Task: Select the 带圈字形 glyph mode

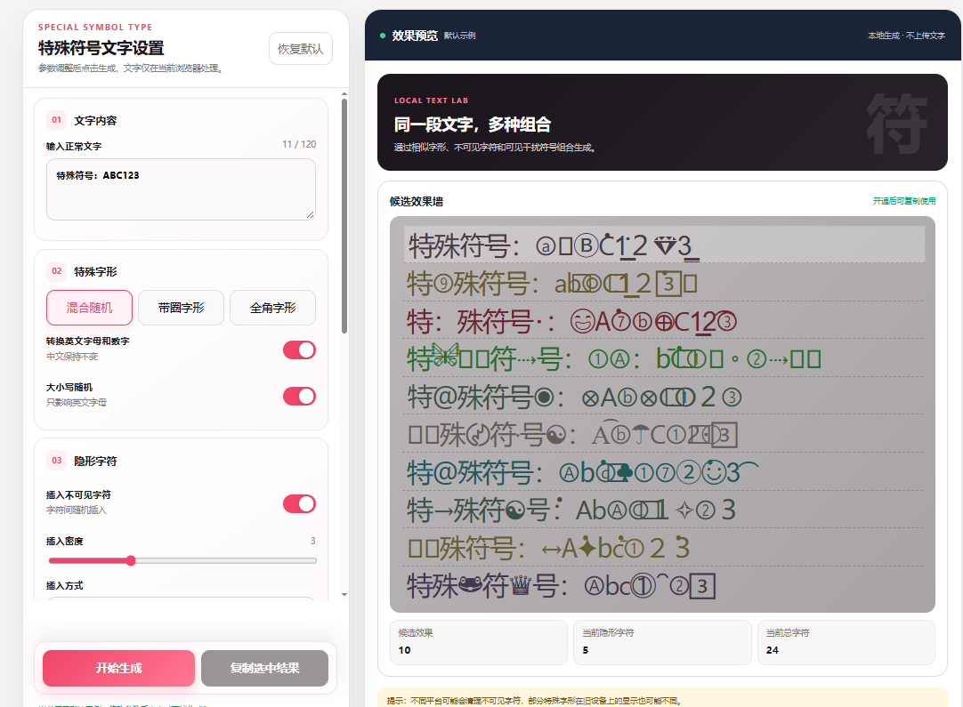Action: [182, 308]
